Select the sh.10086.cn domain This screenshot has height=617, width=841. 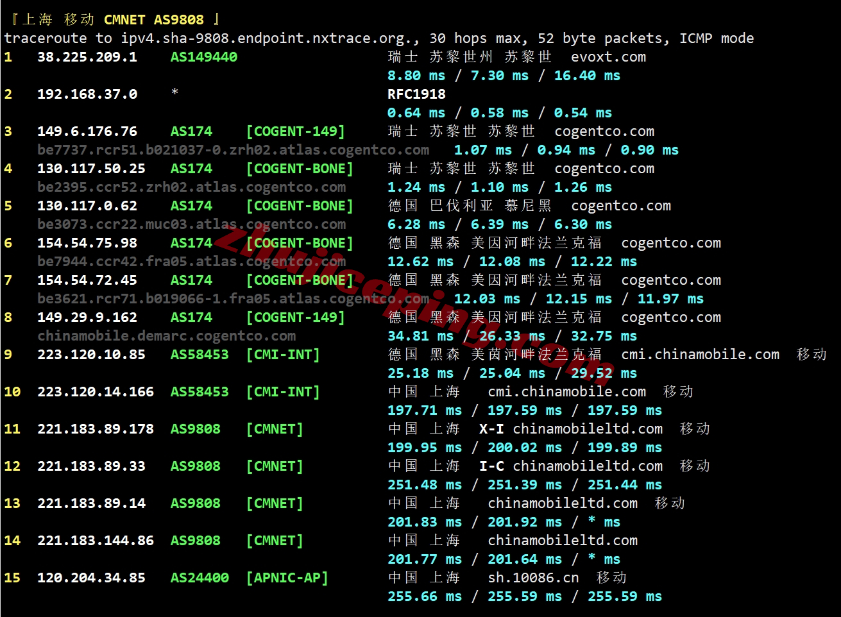click(x=533, y=578)
